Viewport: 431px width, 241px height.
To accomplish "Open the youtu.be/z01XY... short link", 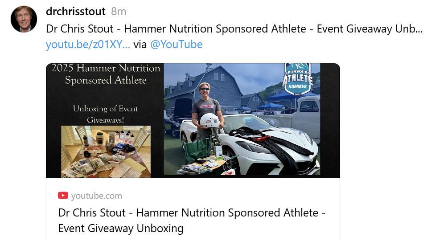I will tap(88, 44).
